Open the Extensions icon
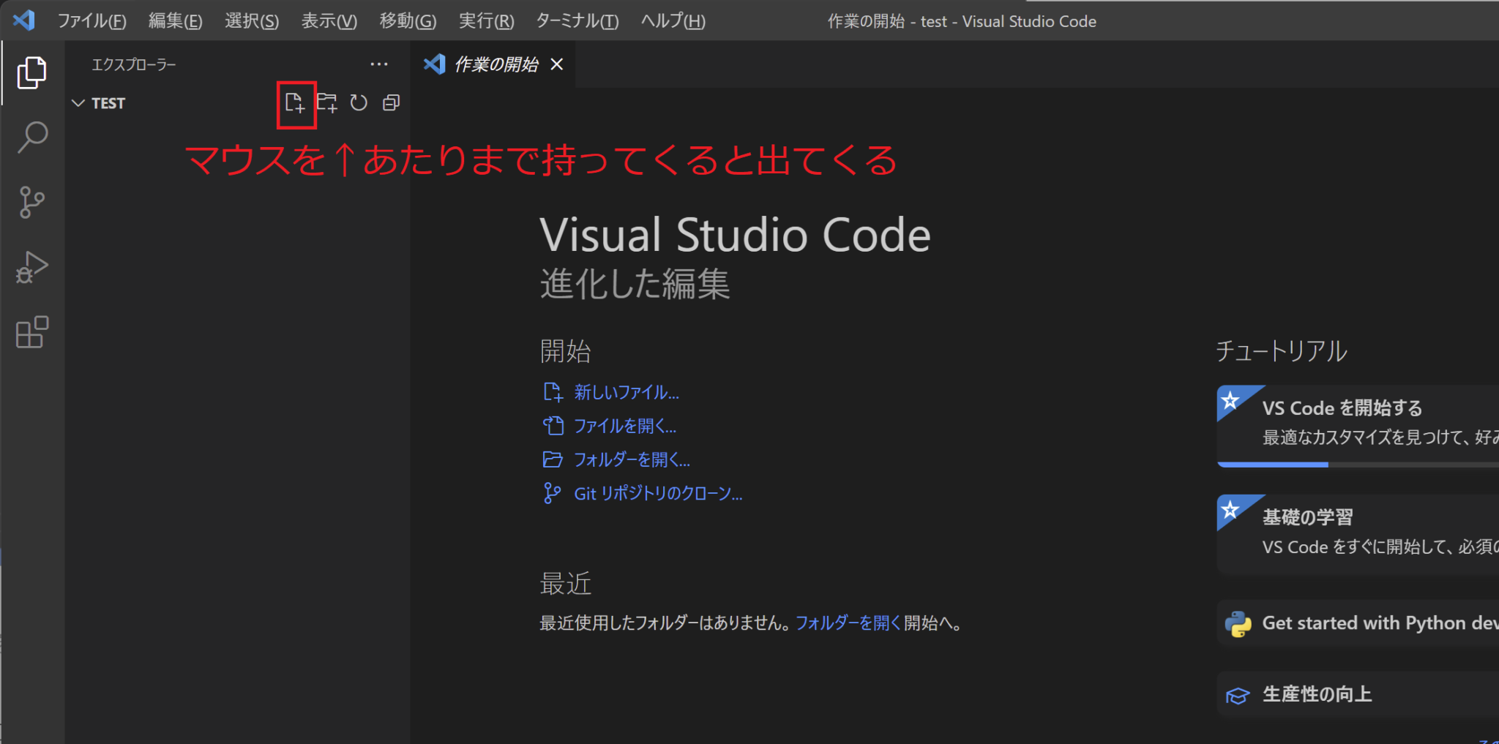This screenshot has height=744, width=1499. pos(31,332)
